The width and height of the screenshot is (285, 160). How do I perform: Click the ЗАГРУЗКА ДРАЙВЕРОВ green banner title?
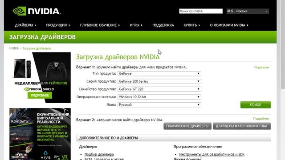42,37
